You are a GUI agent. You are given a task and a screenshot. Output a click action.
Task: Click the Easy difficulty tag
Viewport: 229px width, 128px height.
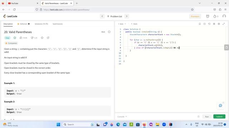coord(8,38)
